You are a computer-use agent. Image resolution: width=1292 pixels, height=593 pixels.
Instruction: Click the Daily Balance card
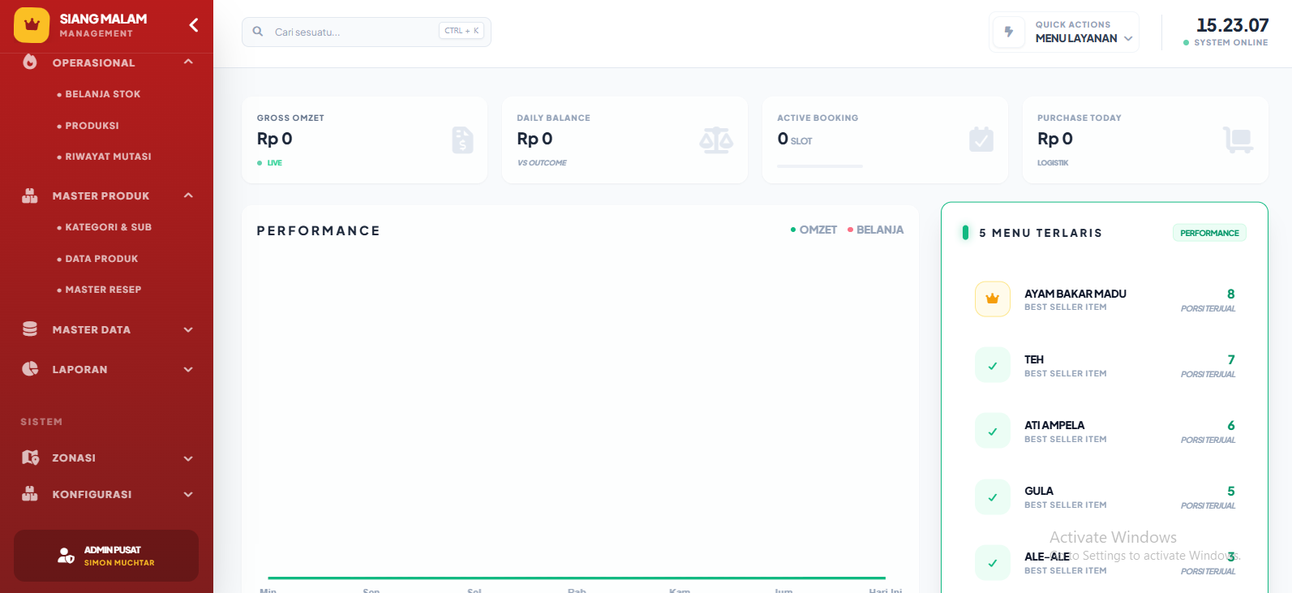point(625,140)
